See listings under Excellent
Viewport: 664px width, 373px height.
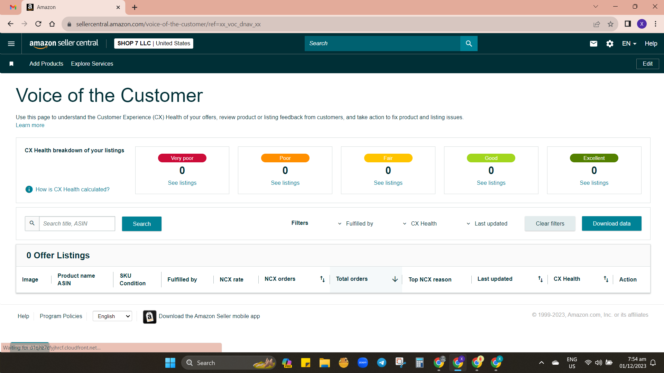point(594,183)
